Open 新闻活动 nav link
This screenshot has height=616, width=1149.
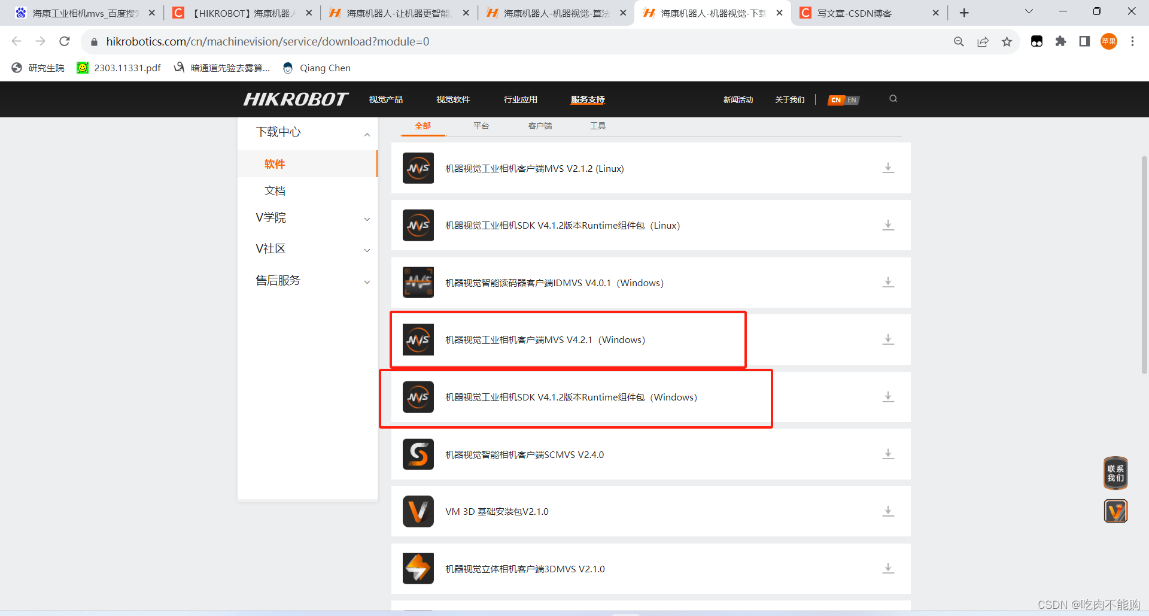738,100
